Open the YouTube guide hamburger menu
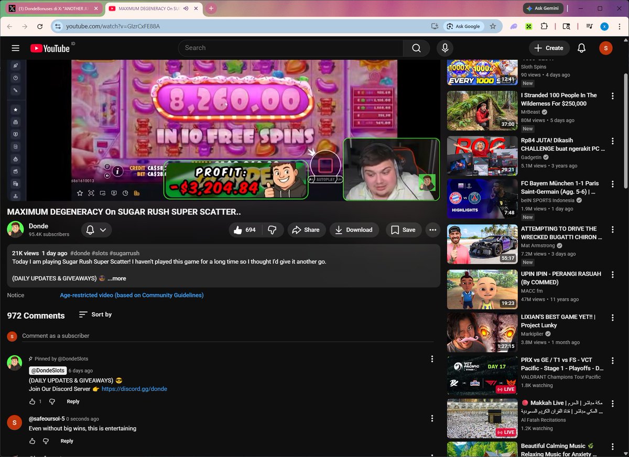Viewport: 629px width, 457px height. [15, 48]
